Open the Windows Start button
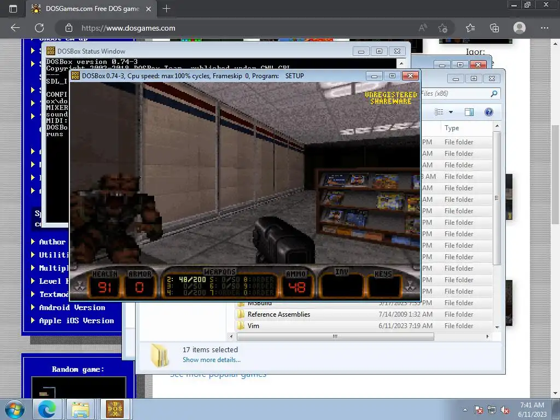560x420 pixels. point(14,409)
